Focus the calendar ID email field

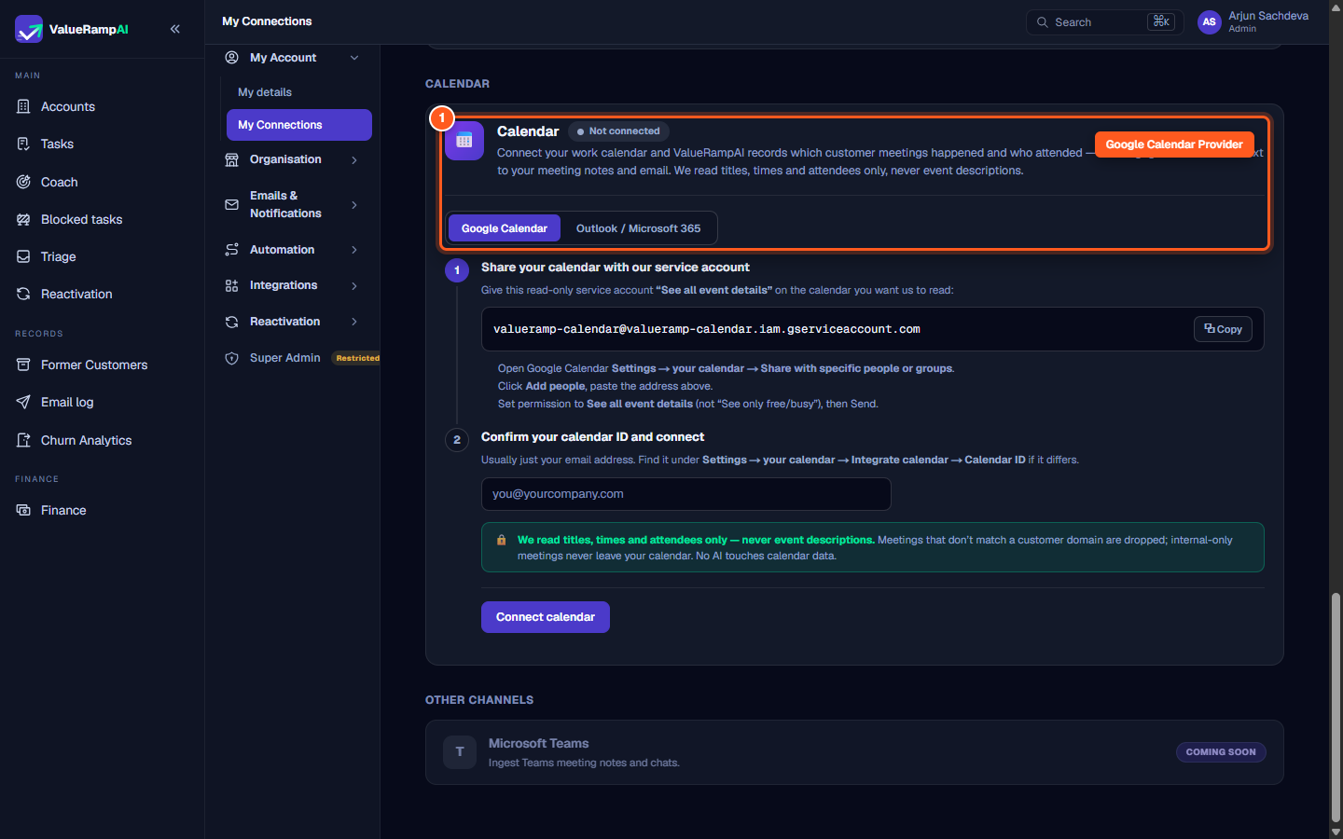686,494
